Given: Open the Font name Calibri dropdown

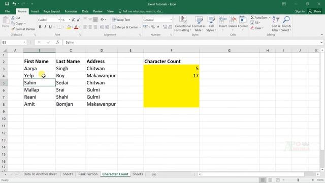Looking at the screenshot, I should click(x=59, y=20).
